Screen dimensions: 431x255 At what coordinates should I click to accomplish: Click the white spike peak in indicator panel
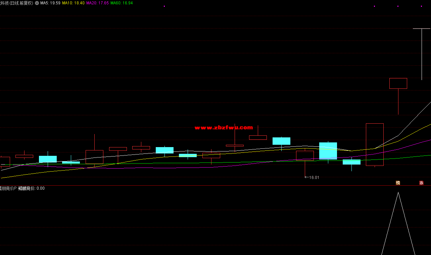[398, 193]
